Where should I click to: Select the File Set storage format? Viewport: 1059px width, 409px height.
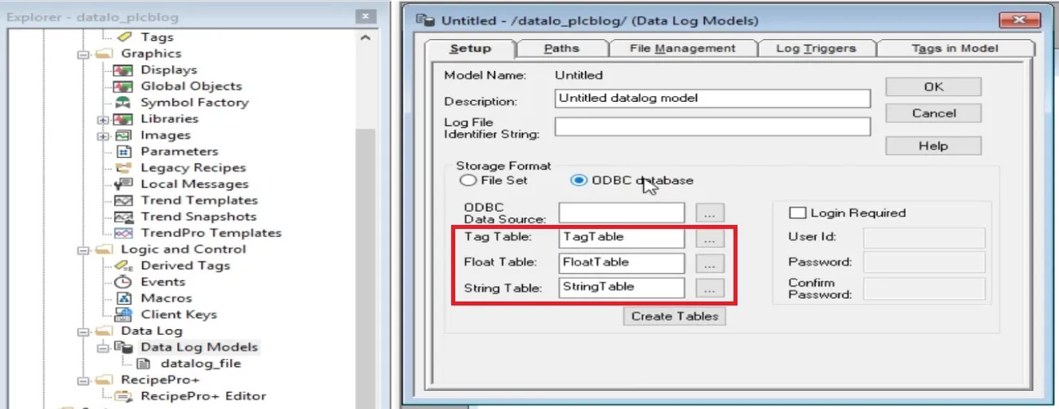point(467,180)
